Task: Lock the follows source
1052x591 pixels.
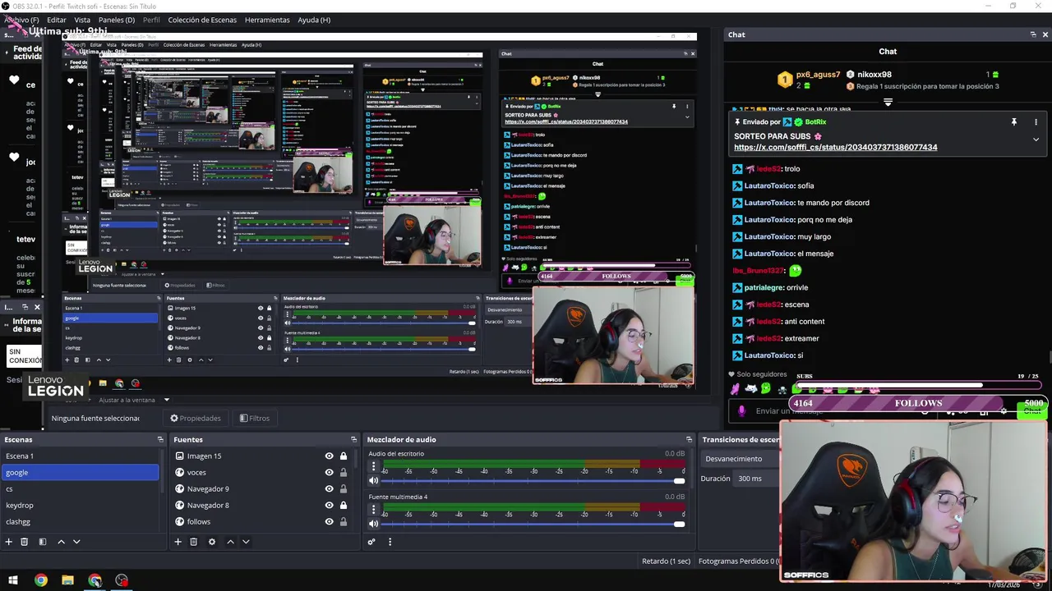Action: coord(344,521)
